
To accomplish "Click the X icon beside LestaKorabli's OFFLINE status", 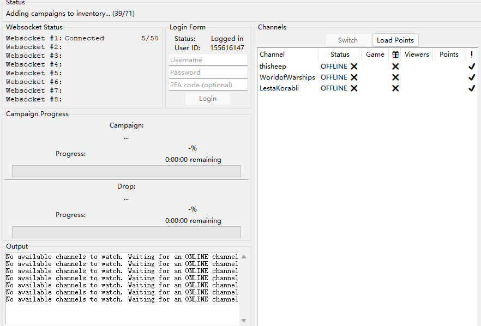I will click(x=353, y=88).
